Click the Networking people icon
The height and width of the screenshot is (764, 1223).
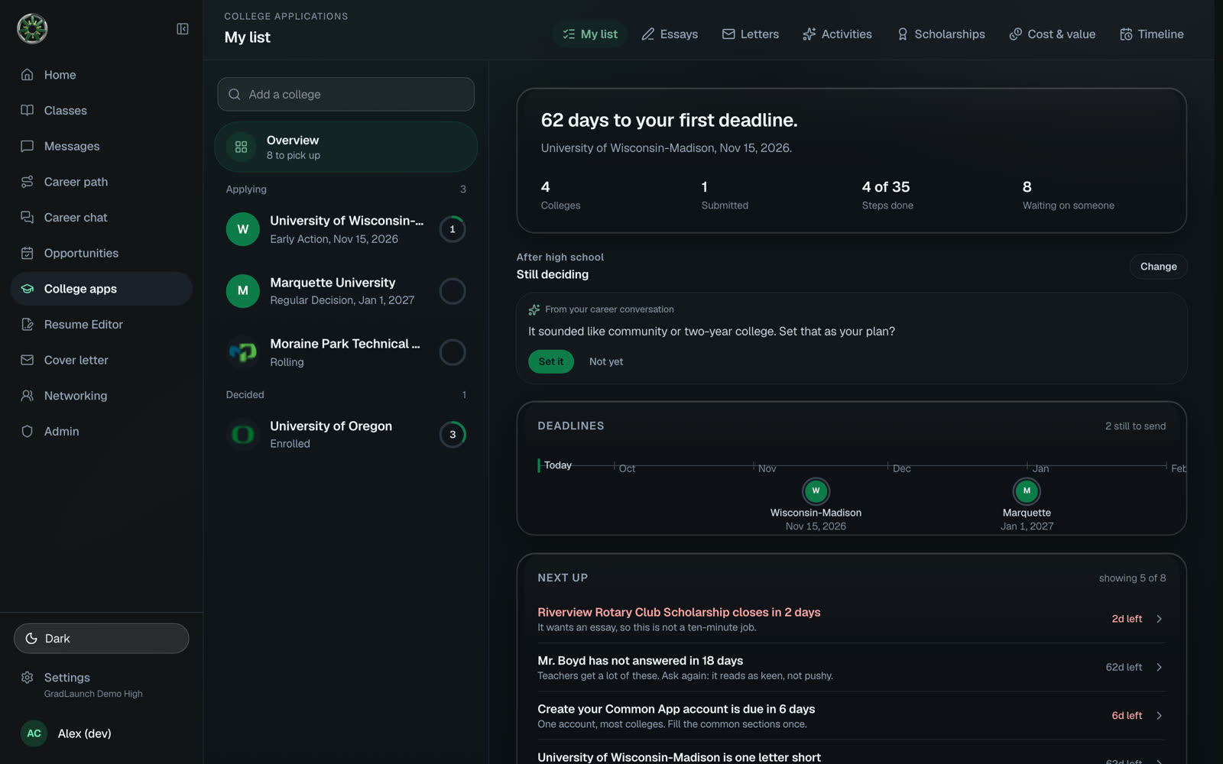[x=28, y=396]
